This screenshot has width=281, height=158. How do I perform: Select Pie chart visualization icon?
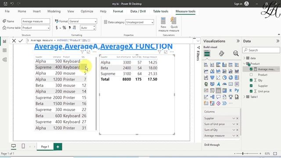[x=224, y=78]
